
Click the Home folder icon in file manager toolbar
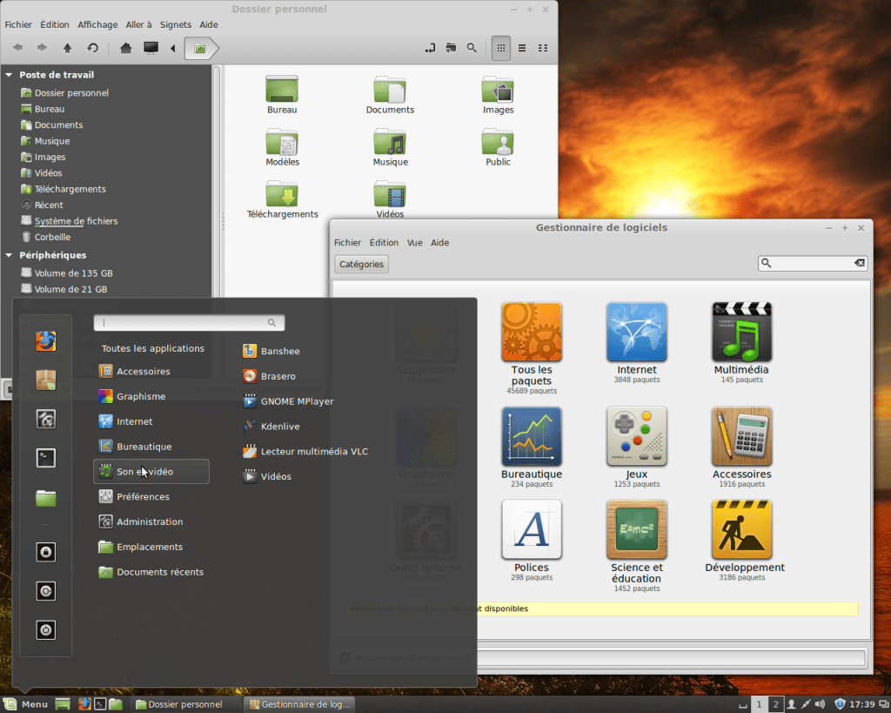(x=126, y=48)
